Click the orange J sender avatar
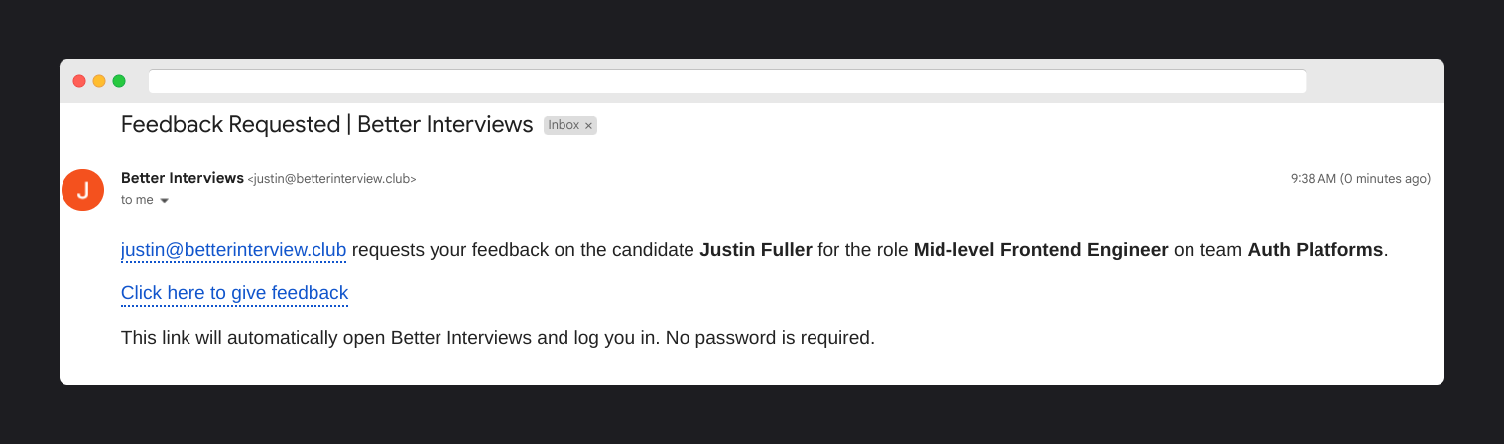The width and height of the screenshot is (1504, 444). point(82,190)
